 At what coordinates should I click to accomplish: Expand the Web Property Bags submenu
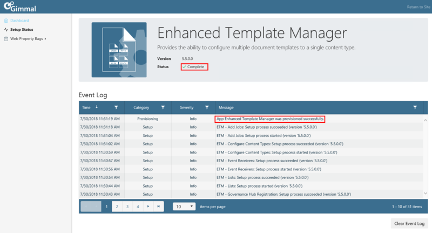click(46, 39)
